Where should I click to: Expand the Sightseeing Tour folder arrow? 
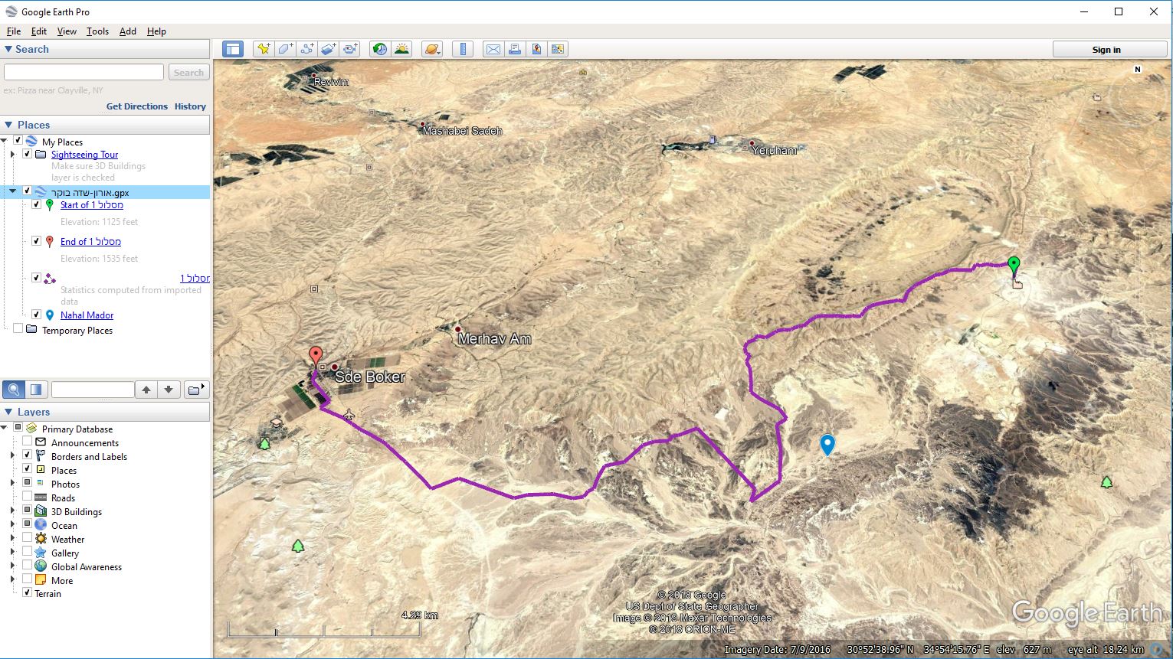[12, 154]
